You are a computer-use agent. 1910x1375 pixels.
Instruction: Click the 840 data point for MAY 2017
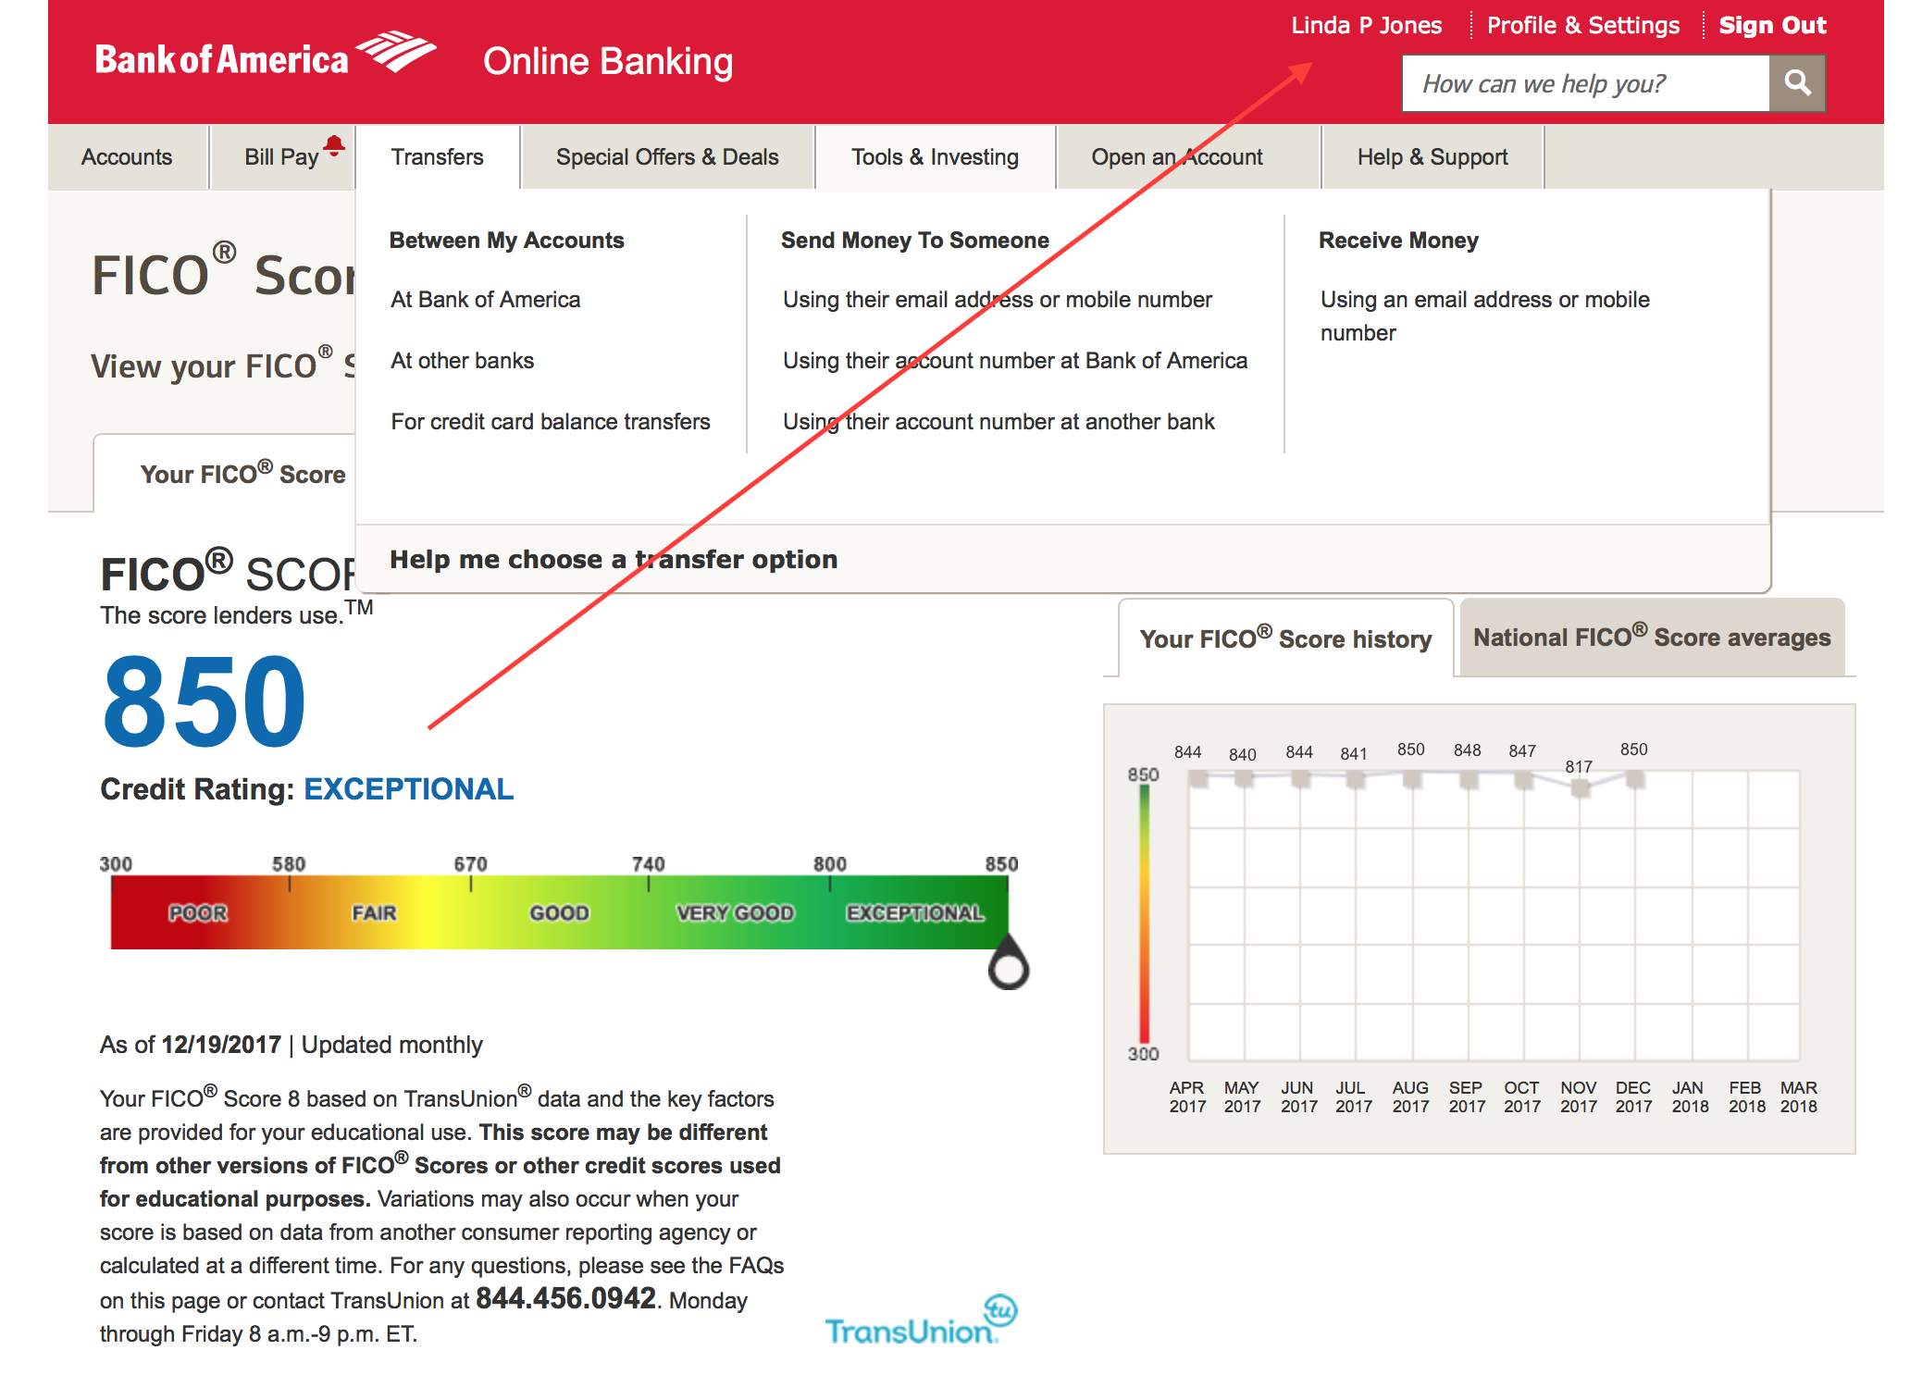coord(1244,779)
